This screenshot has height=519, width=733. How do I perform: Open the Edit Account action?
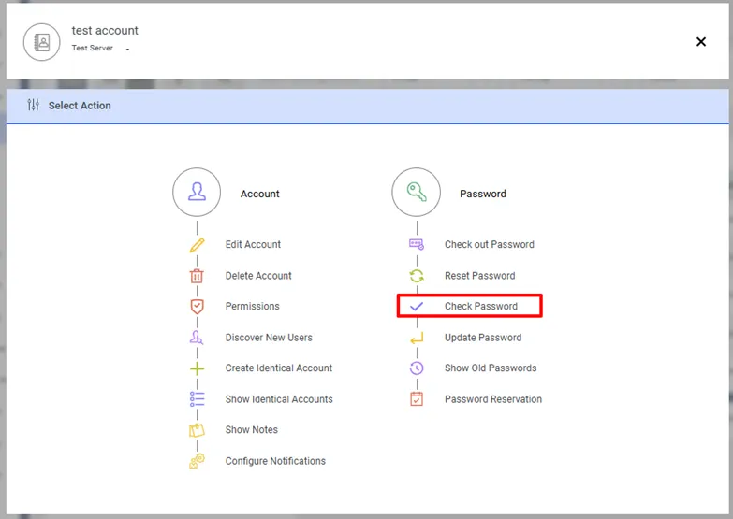[x=253, y=244]
